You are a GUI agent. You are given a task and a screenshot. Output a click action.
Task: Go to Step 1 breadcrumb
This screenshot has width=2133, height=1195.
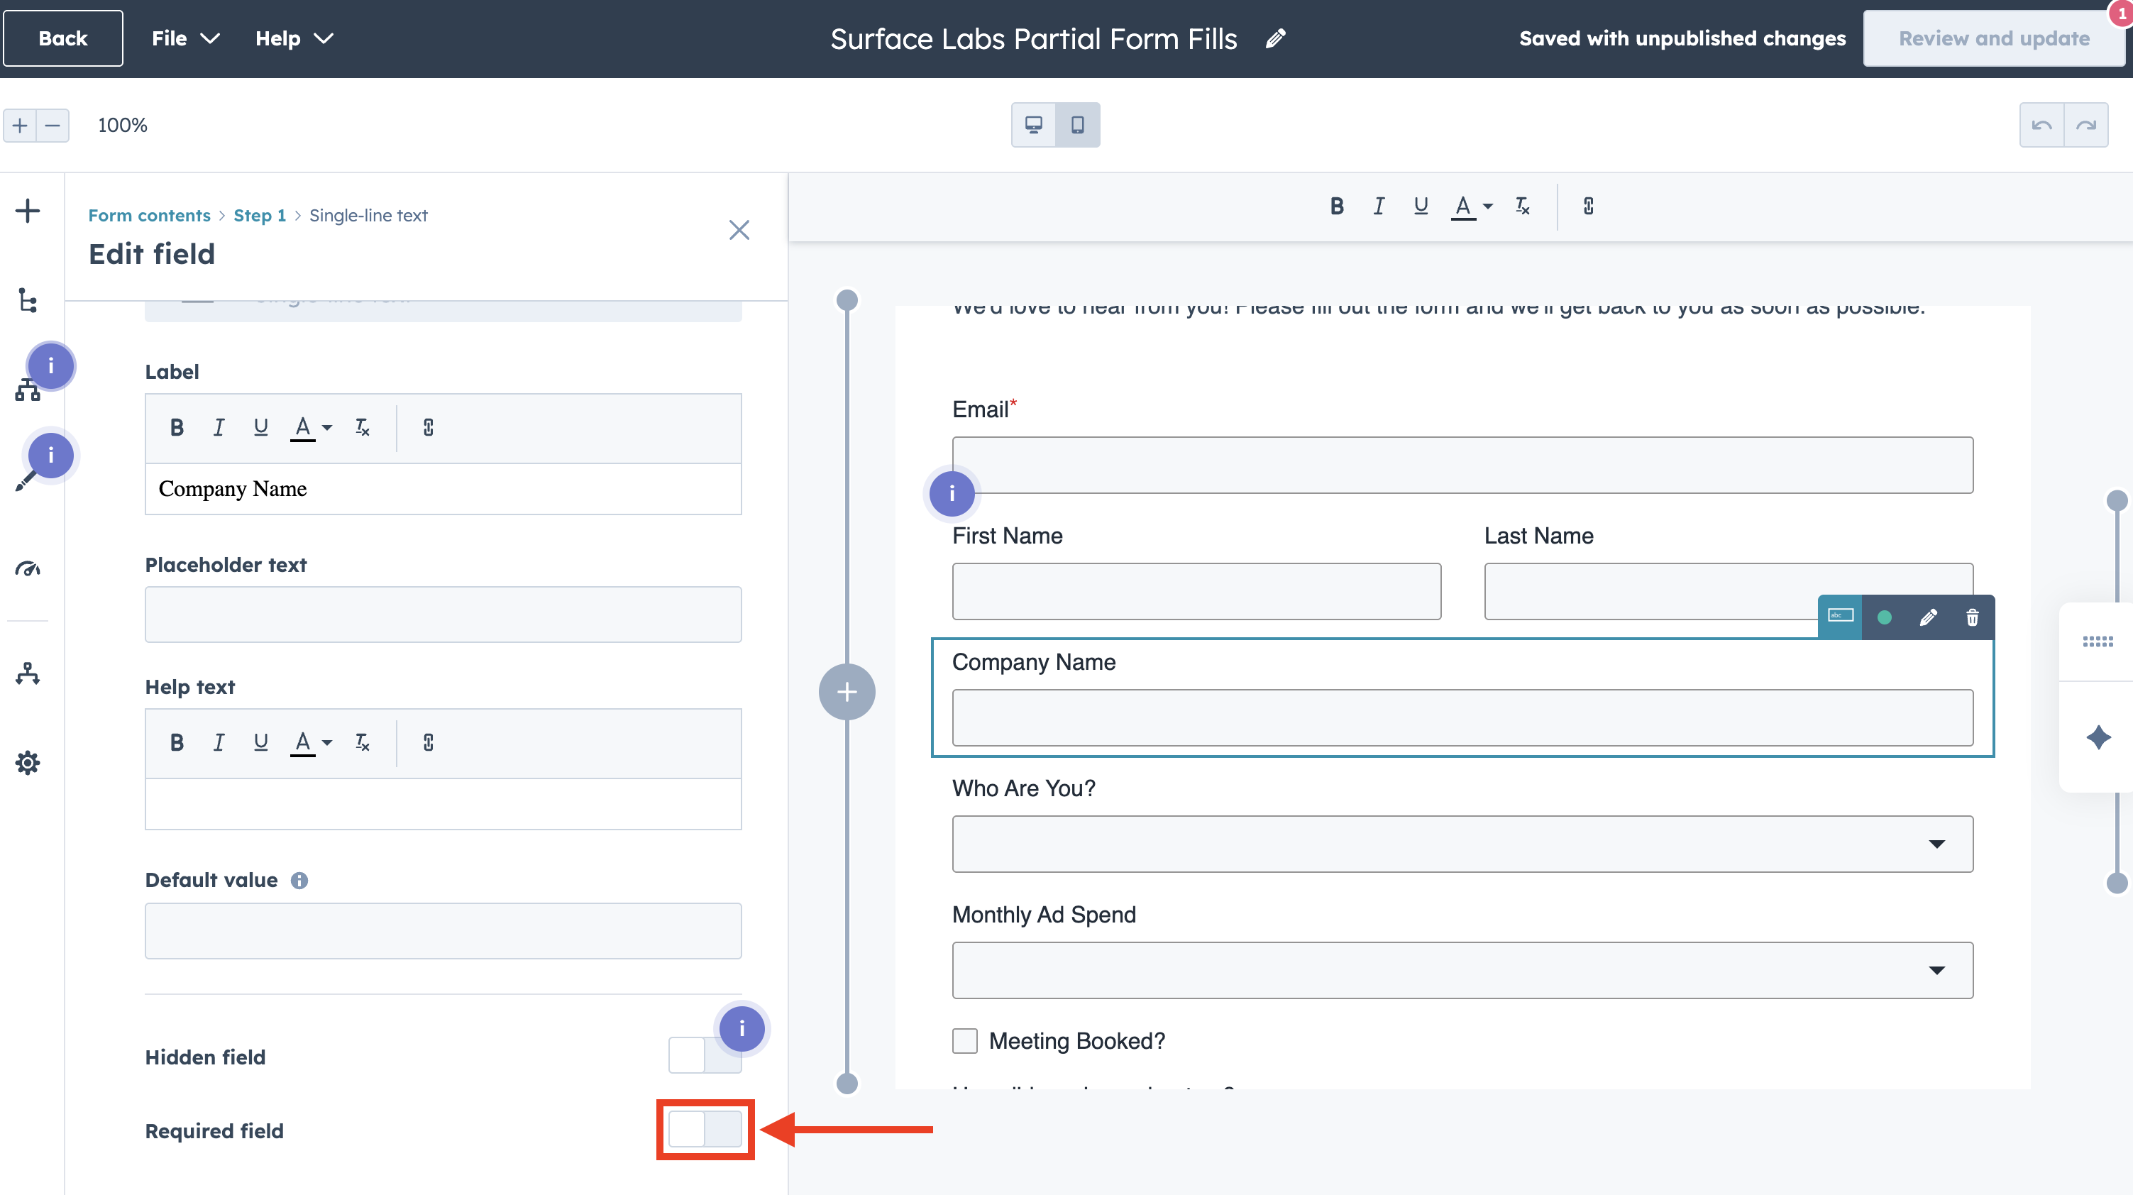pyautogui.click(x=260, y=215)
